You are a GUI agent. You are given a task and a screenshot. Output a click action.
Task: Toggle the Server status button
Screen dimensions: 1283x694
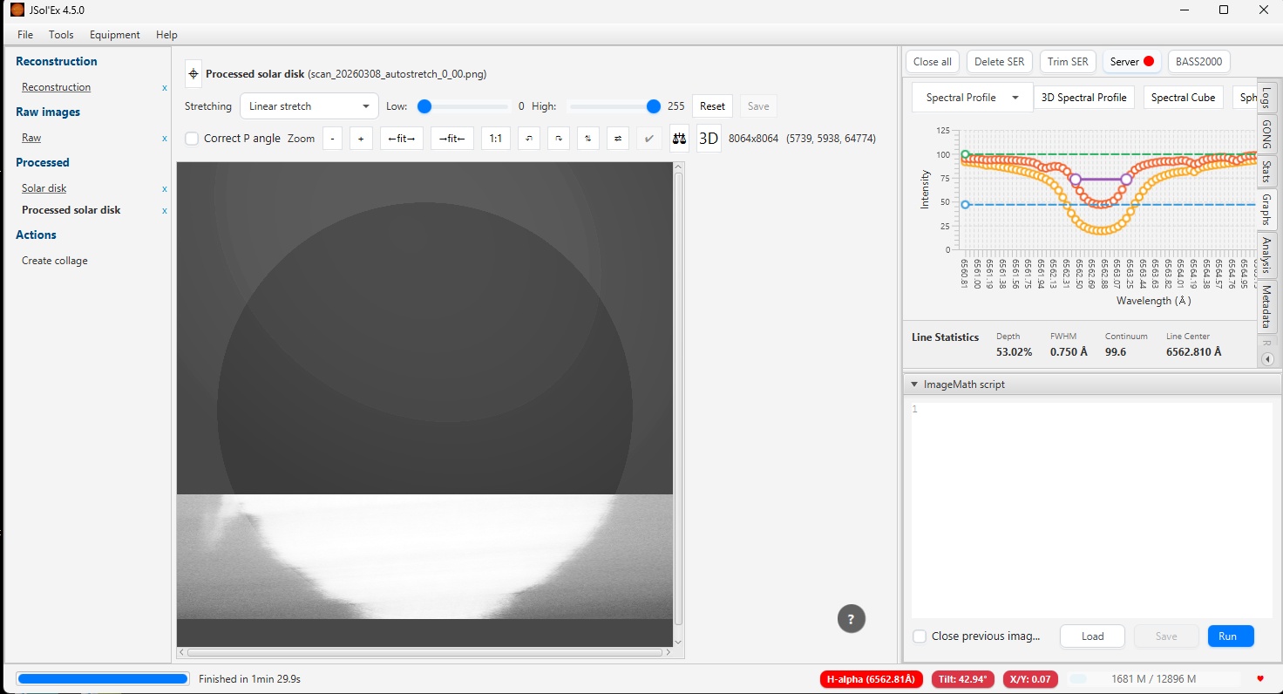(x=1131, y=62)
